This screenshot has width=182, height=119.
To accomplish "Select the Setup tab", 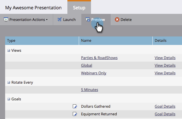I will (79, 8).
